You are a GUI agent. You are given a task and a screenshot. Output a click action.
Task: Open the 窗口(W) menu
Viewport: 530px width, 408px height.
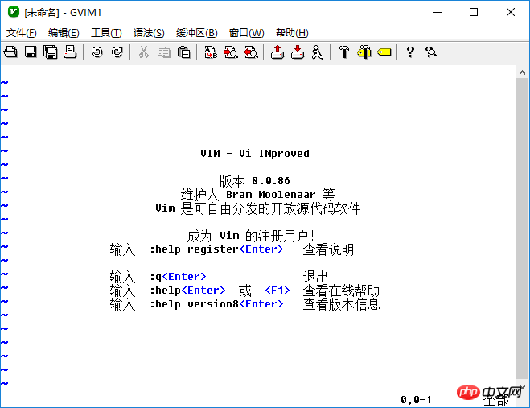(246, 33)
